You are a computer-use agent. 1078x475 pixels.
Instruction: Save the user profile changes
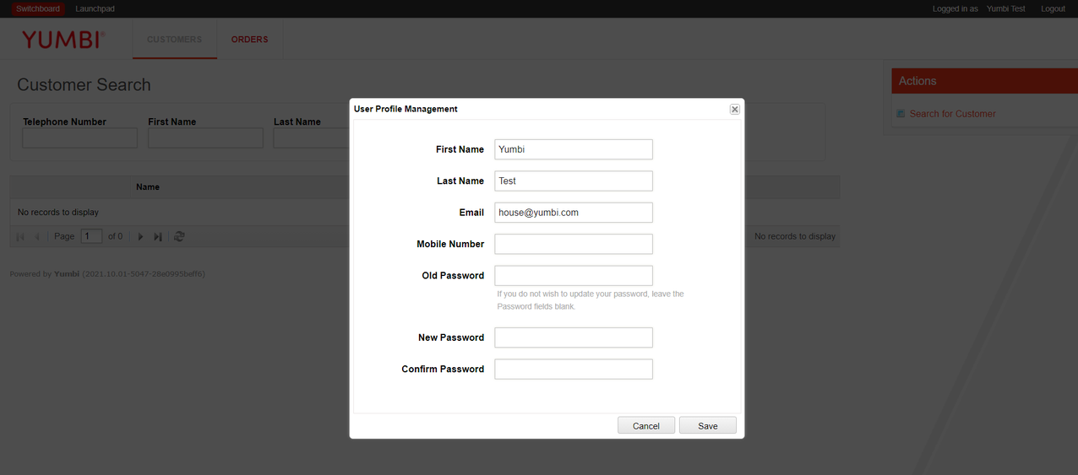pyautogui.click(x=708, y=425)
